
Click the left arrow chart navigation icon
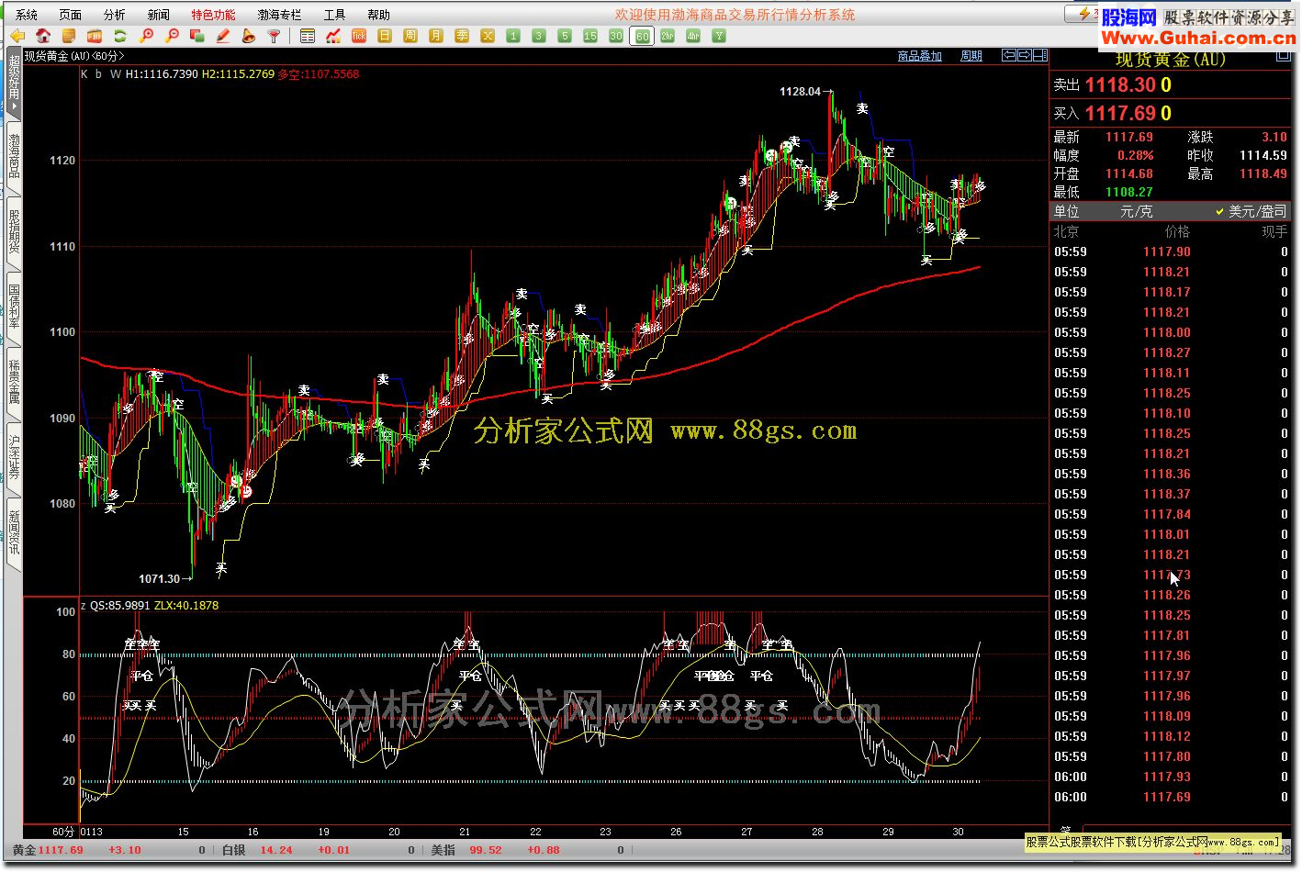tap(1009, 55)
